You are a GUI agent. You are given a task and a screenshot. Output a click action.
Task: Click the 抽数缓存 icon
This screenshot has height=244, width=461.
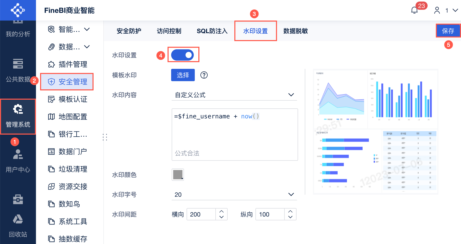pos(51,239)
